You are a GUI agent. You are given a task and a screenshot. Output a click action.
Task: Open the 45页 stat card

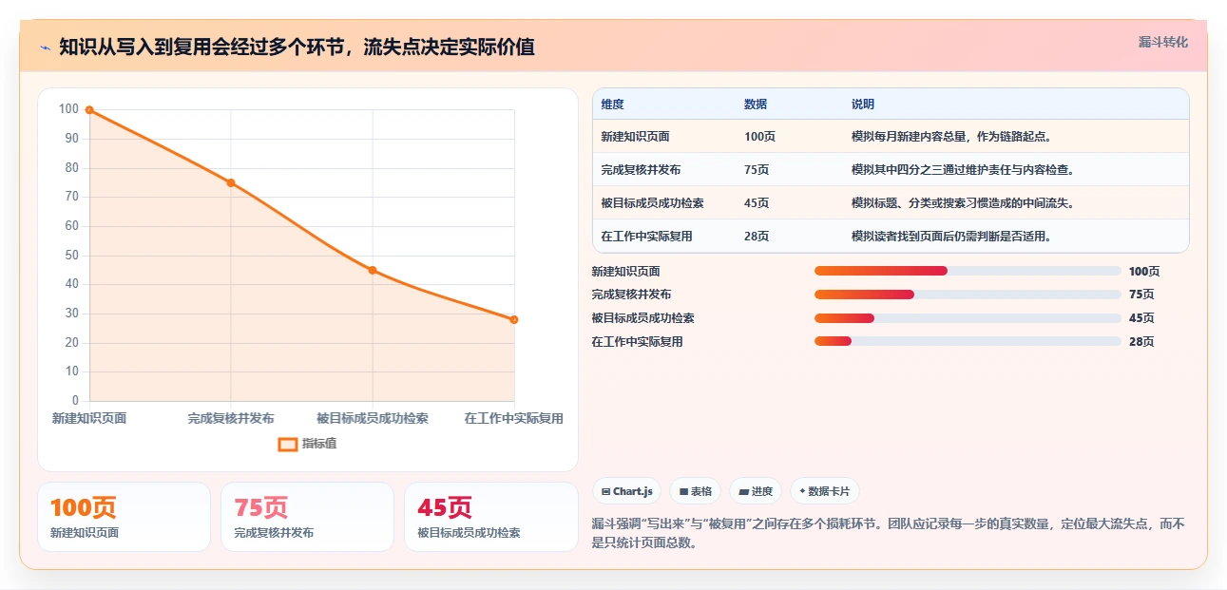coord(491,517)
